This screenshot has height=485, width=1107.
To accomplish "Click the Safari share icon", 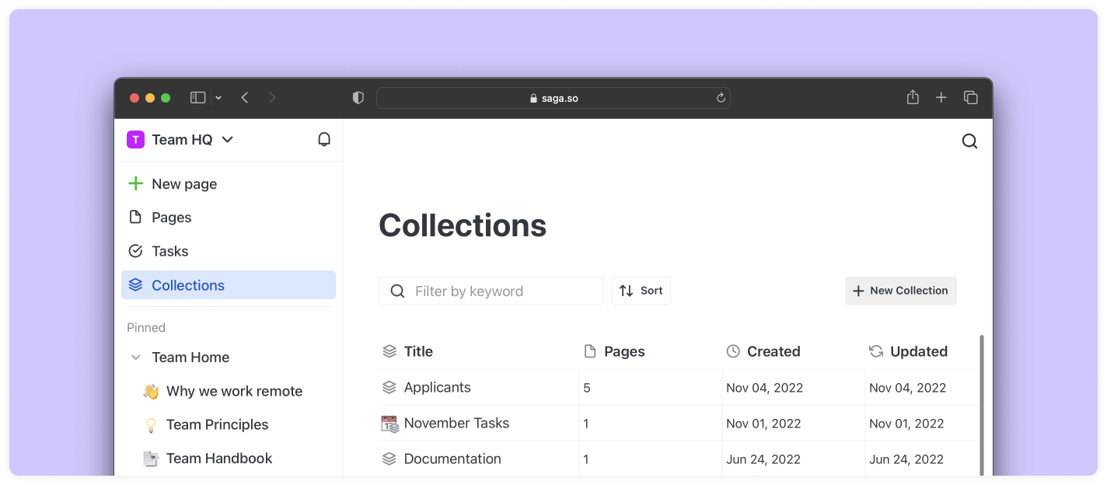I will click(x=913, y=98).
